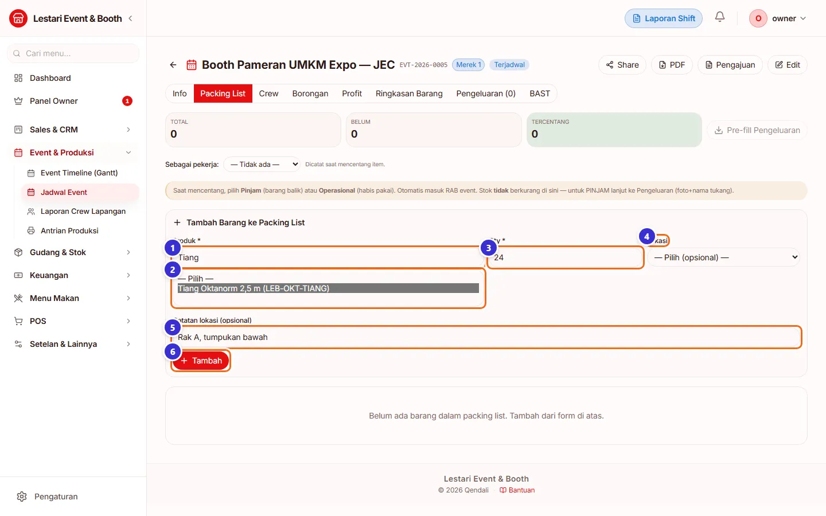This screenshot has height=516, width=826.
Task: Click the calendar icon beside the event title
Action: [x=192, y=65]
